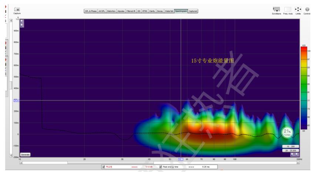Set frequency range to 10..200
Screen dimensions: 314x172
click(291, 147)
